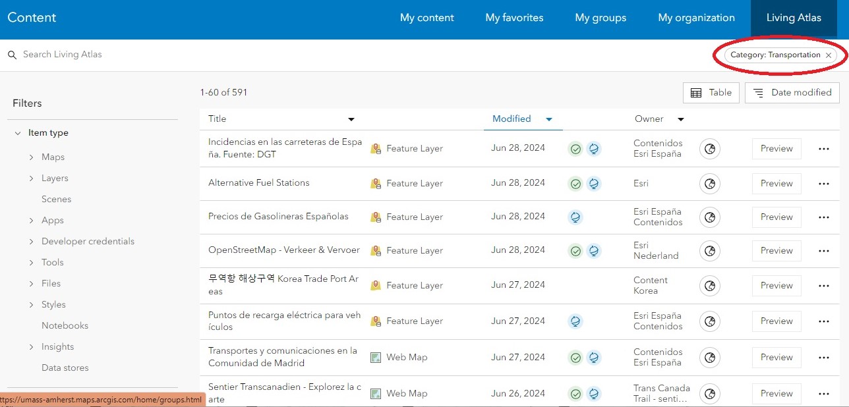The image size is (849, 407).
Task: Filter by Data stores item type
Action: 65,368
